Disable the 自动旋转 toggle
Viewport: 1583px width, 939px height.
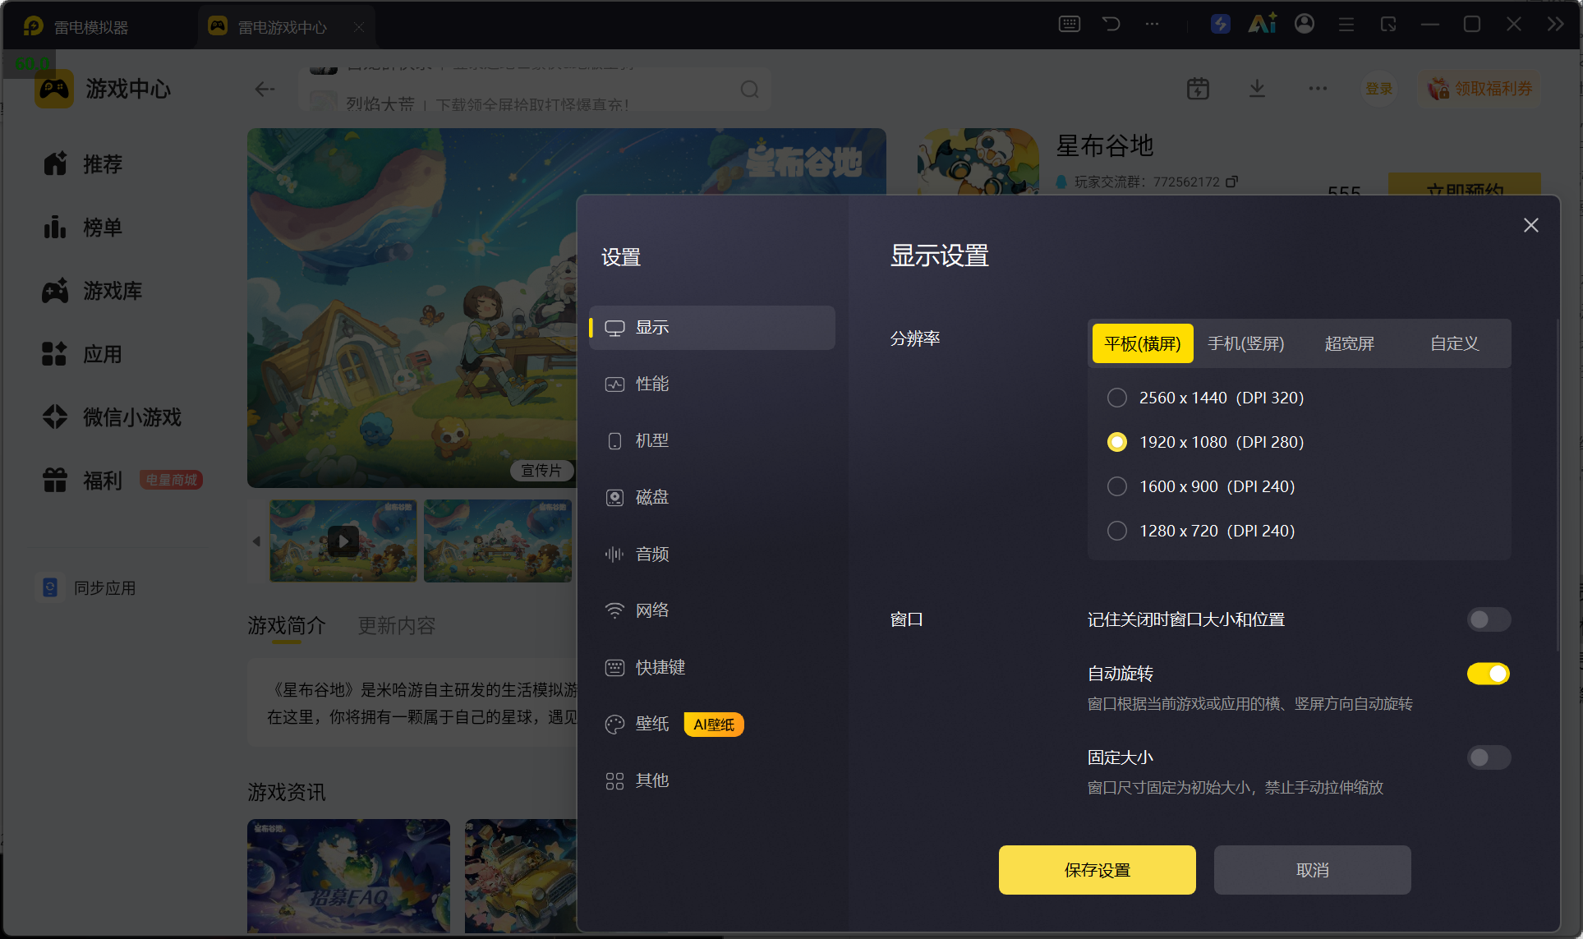1489,674
